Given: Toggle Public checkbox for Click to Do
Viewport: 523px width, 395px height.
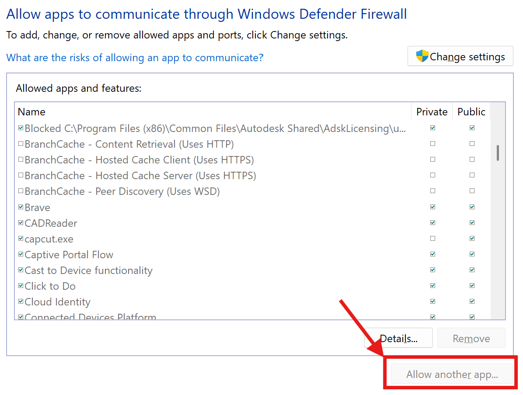Looking at the screenshot, I should (472, 286).
